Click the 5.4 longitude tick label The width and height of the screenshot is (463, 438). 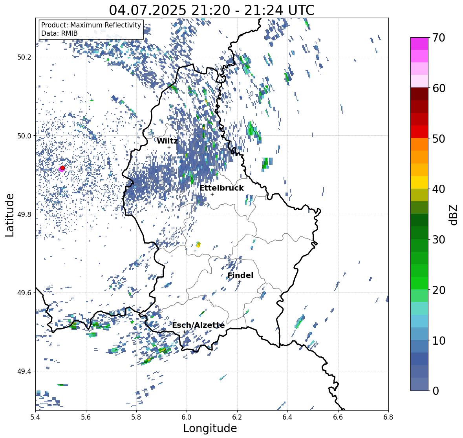point(35,417)
